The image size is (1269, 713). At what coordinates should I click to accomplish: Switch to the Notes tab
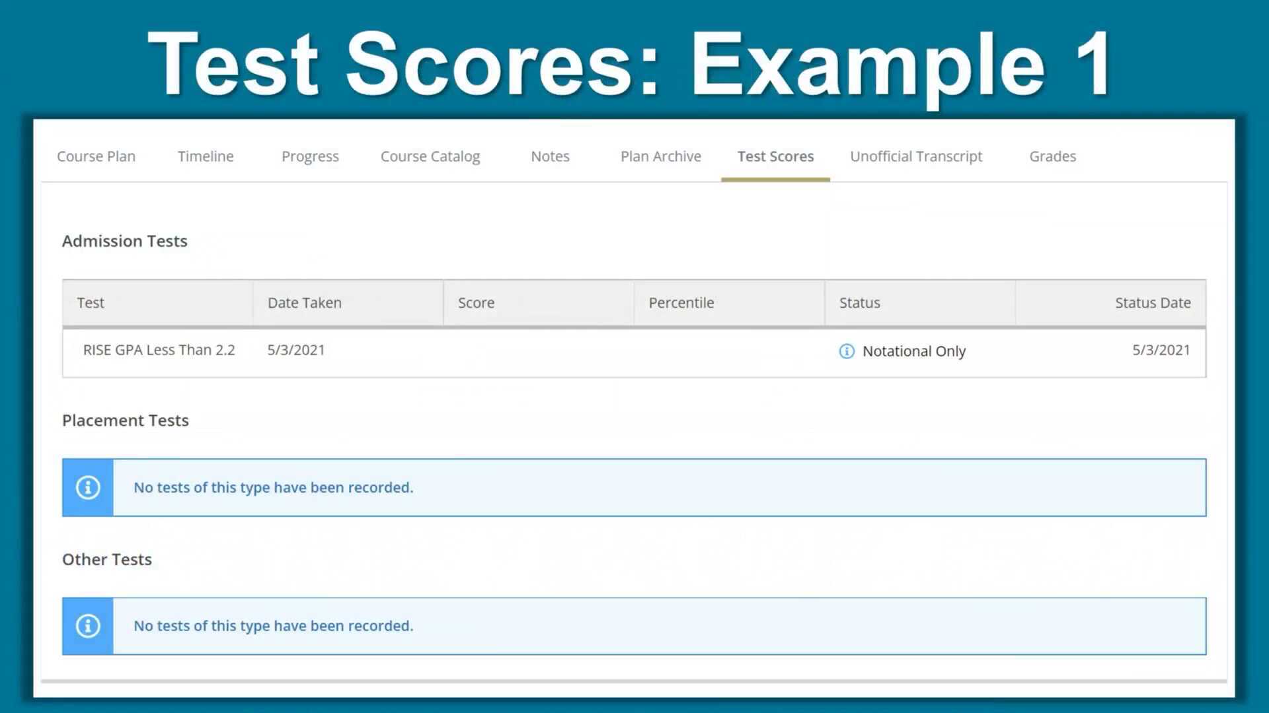[550, 156]
